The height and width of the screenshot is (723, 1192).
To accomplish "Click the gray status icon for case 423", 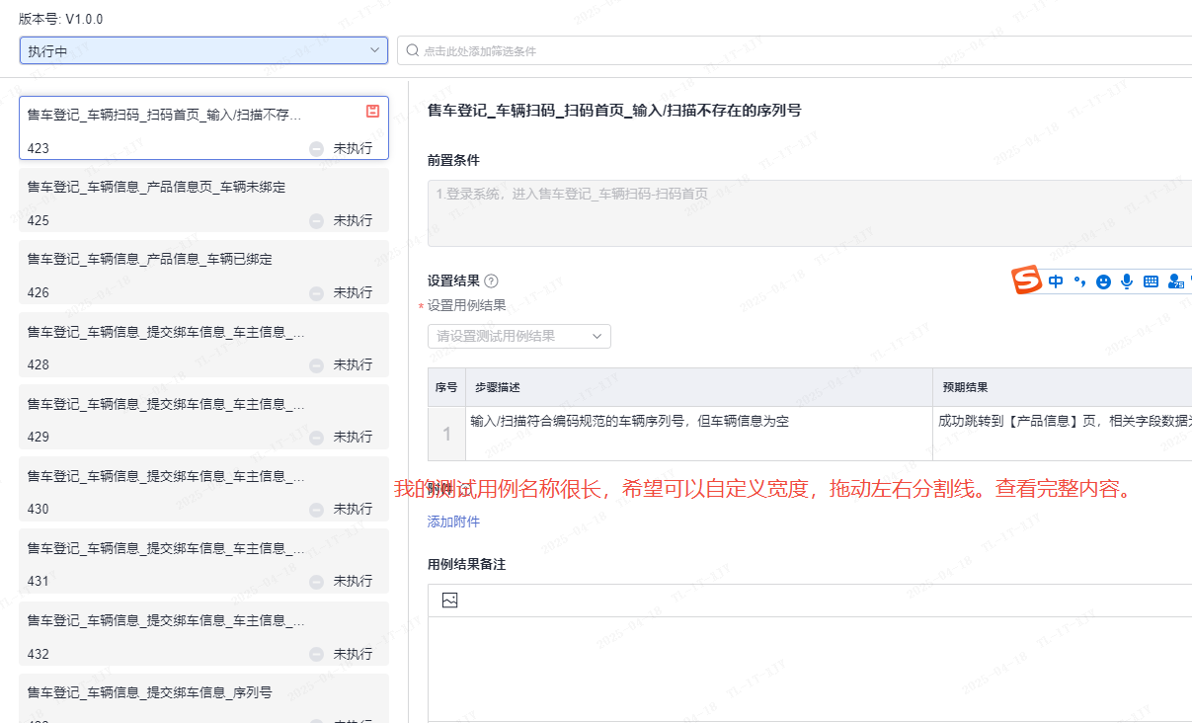I will (316, 149).
